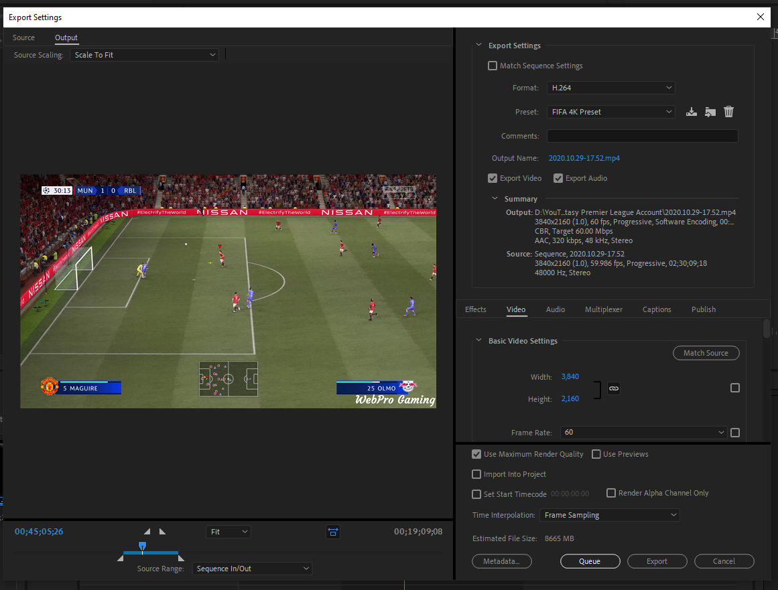Disable Use Maximum Render Quality

[x=476, y=454]
